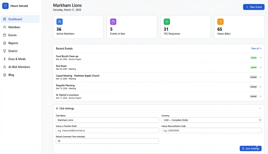Go to the Blog page
The width and height of the screenshot is (268, 154).
point(20,75)
